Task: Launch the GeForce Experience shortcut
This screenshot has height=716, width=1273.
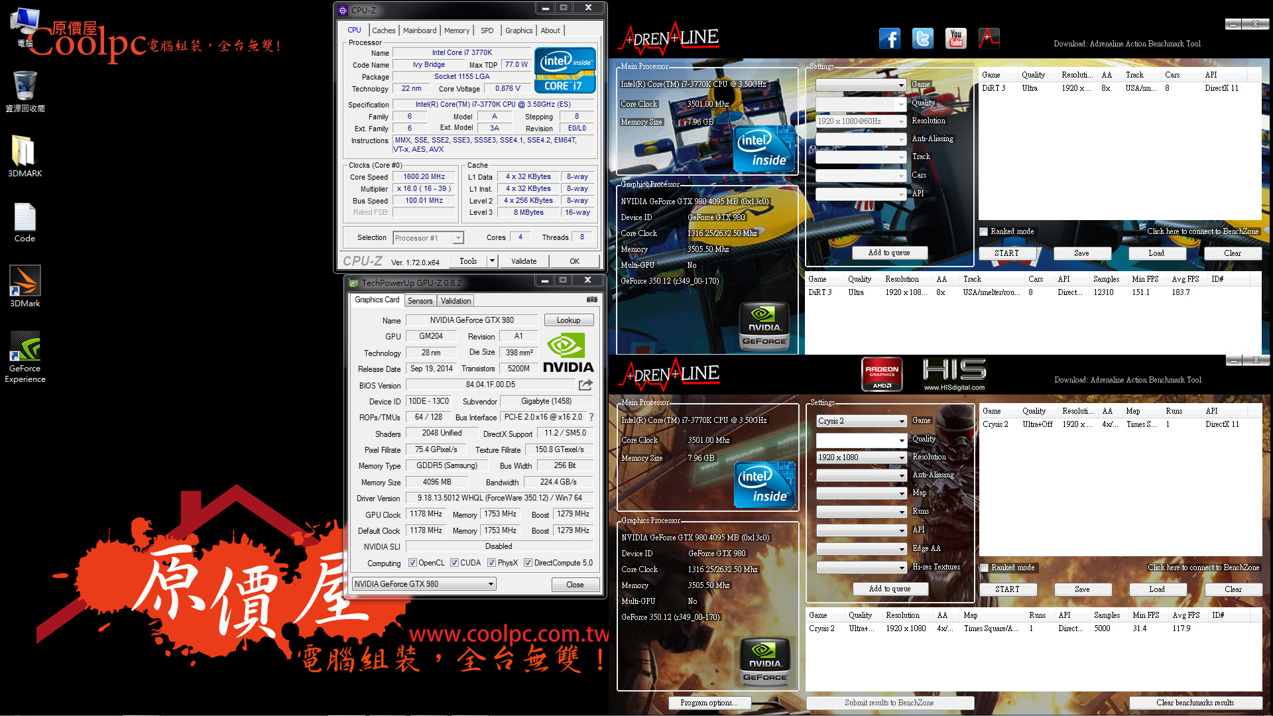Action: (25, 357)
